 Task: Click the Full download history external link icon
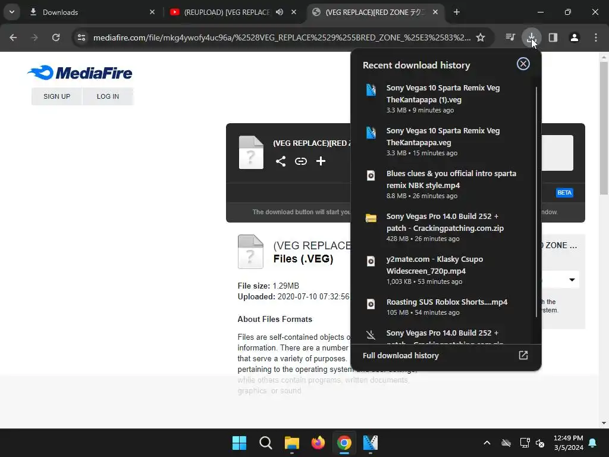pyautogui.click(x=523, y=355)
